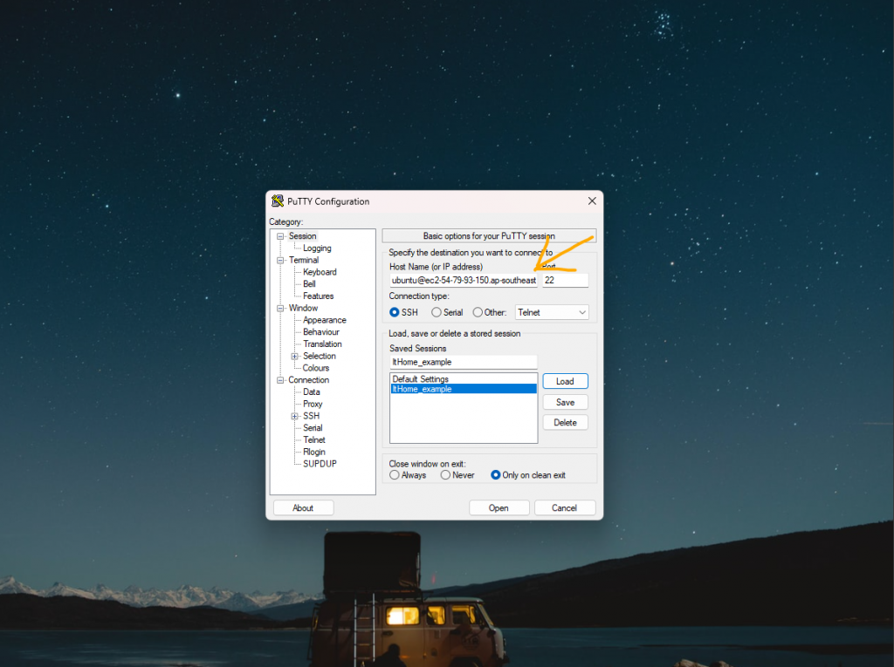
Task: Collapse the Terminal tree node
Action: tap(280, 261)
